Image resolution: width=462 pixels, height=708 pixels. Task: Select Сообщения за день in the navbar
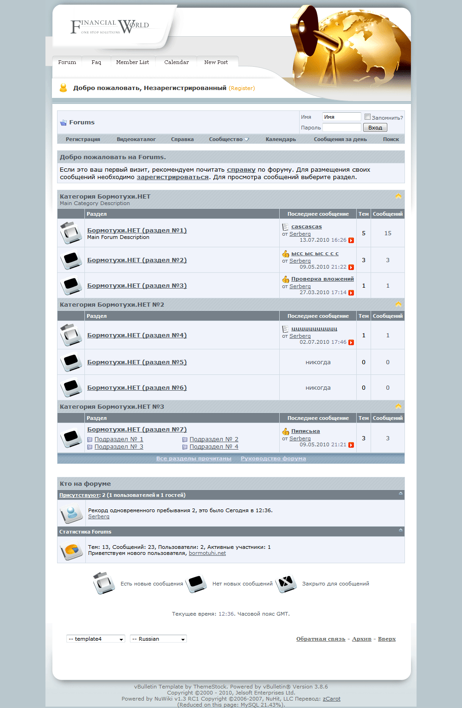pos(340,139)
